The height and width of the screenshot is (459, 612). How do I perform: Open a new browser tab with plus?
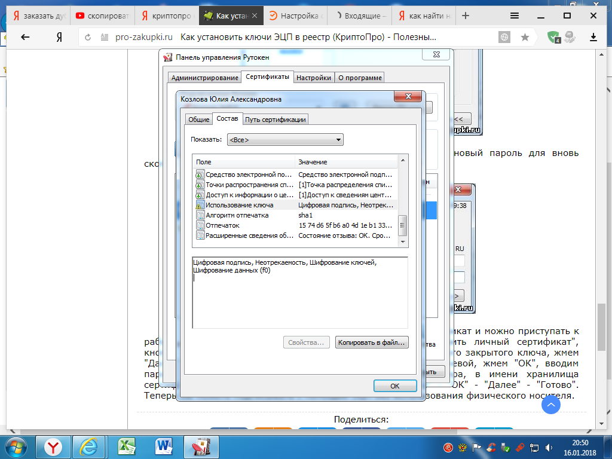[x=466, y=16]
